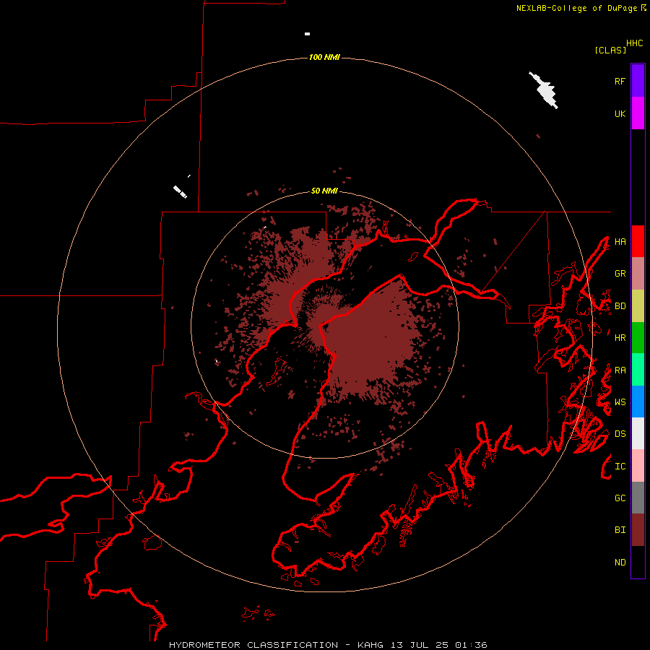Image resolution: width=650 pixels, height=650 pixels.
Task: Click the DS white legend swatch
Action: point(638,433)
